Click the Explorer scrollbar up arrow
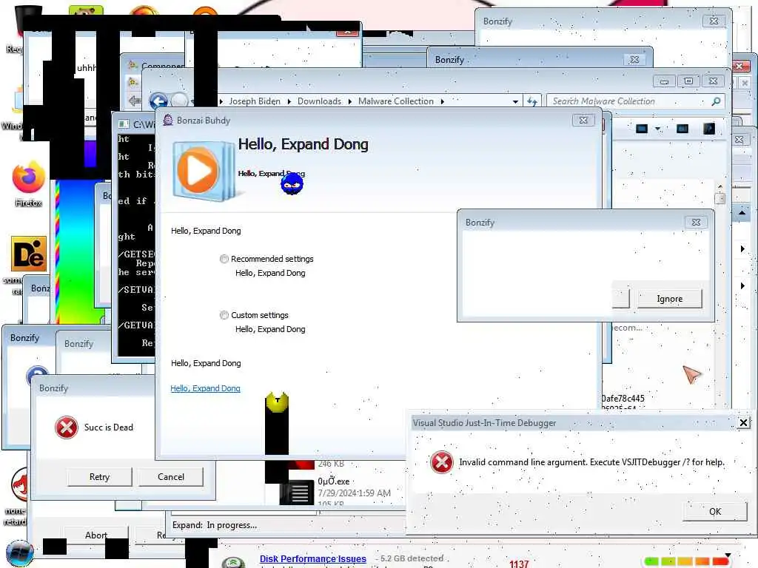 click(x=720, y=186)
